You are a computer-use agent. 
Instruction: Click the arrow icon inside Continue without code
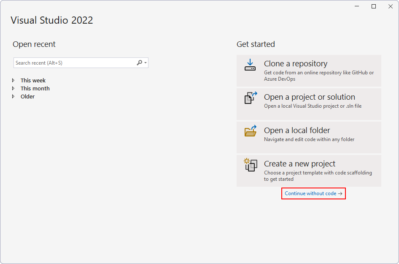point(340,193)
